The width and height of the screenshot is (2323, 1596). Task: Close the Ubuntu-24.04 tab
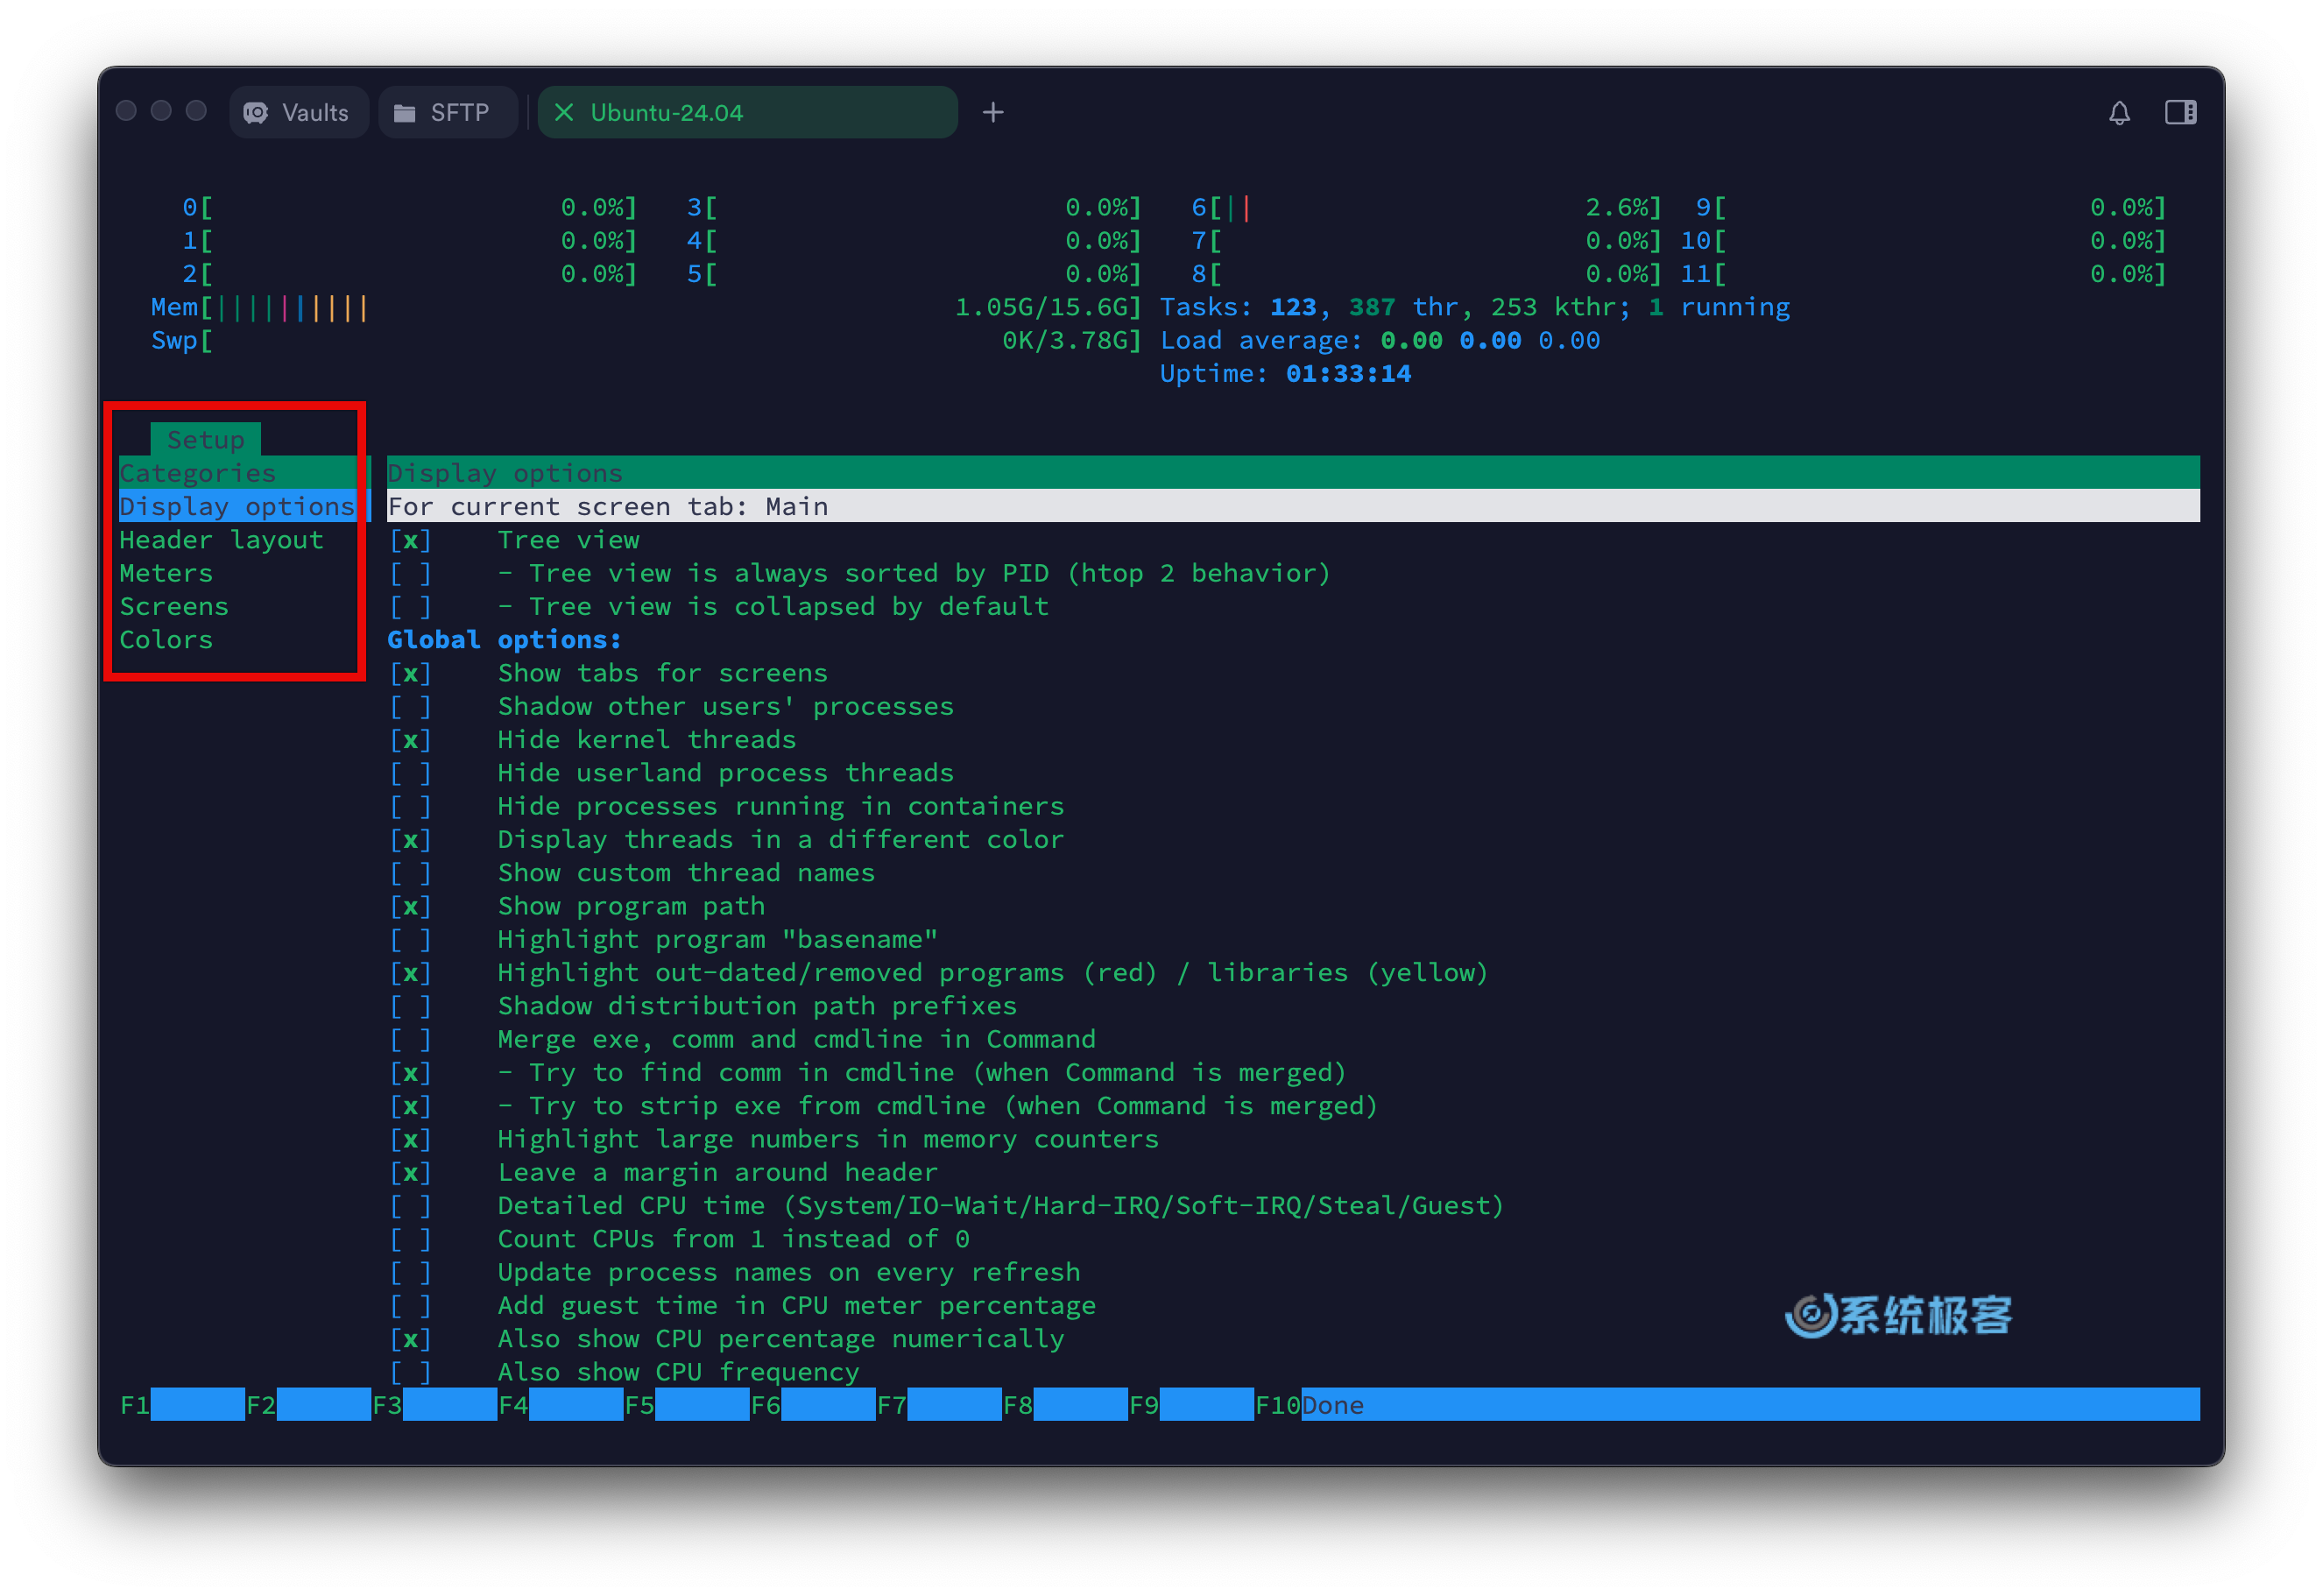(x=564, y=112)
